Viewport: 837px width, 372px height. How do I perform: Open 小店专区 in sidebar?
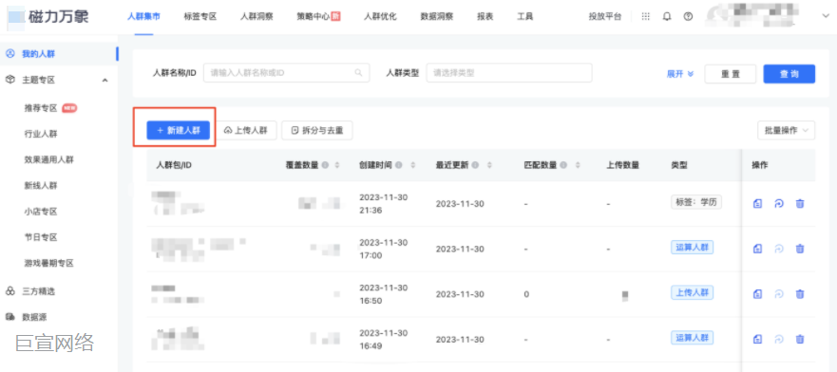coord(41,212)
